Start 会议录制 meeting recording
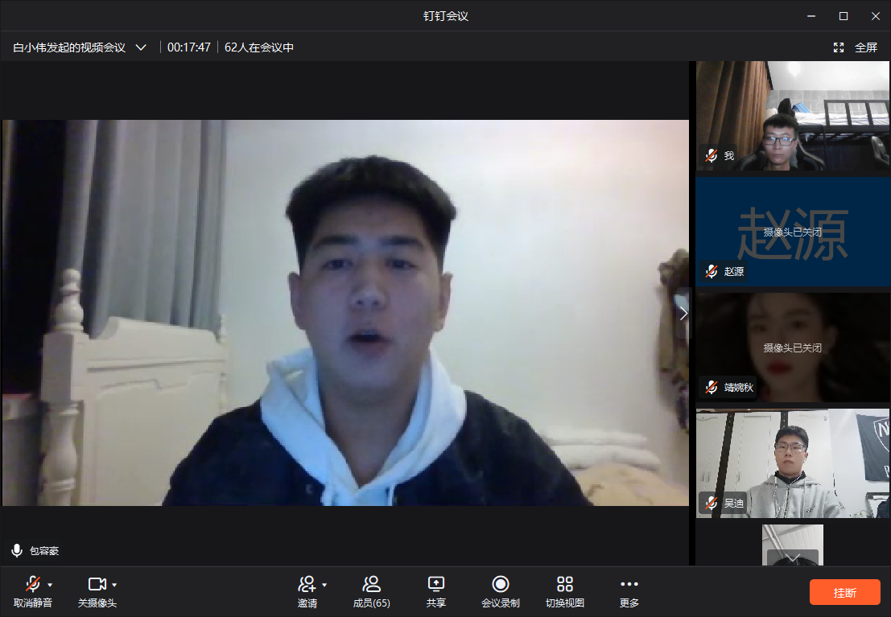Viewport: 891px width, 617px height. coord(501,584)
